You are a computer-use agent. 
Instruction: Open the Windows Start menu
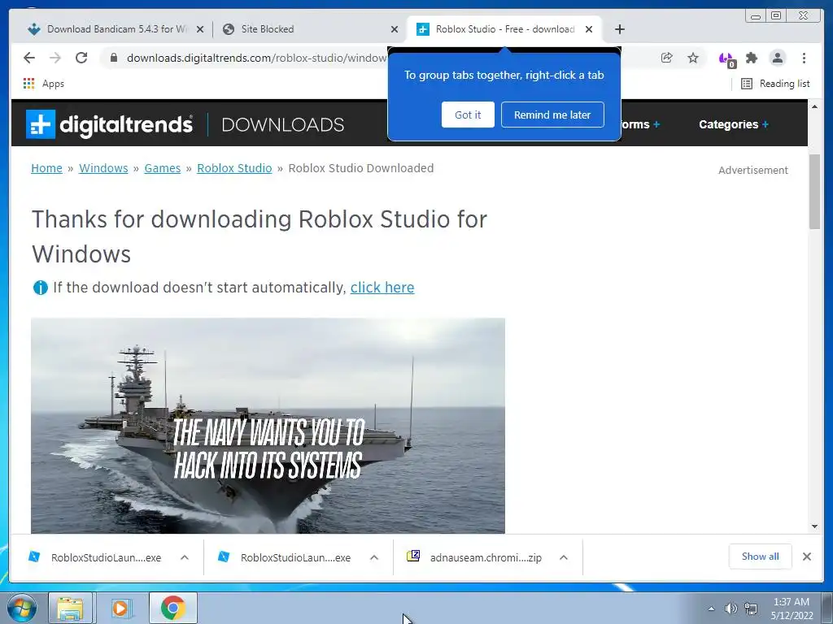pos(22,608)
